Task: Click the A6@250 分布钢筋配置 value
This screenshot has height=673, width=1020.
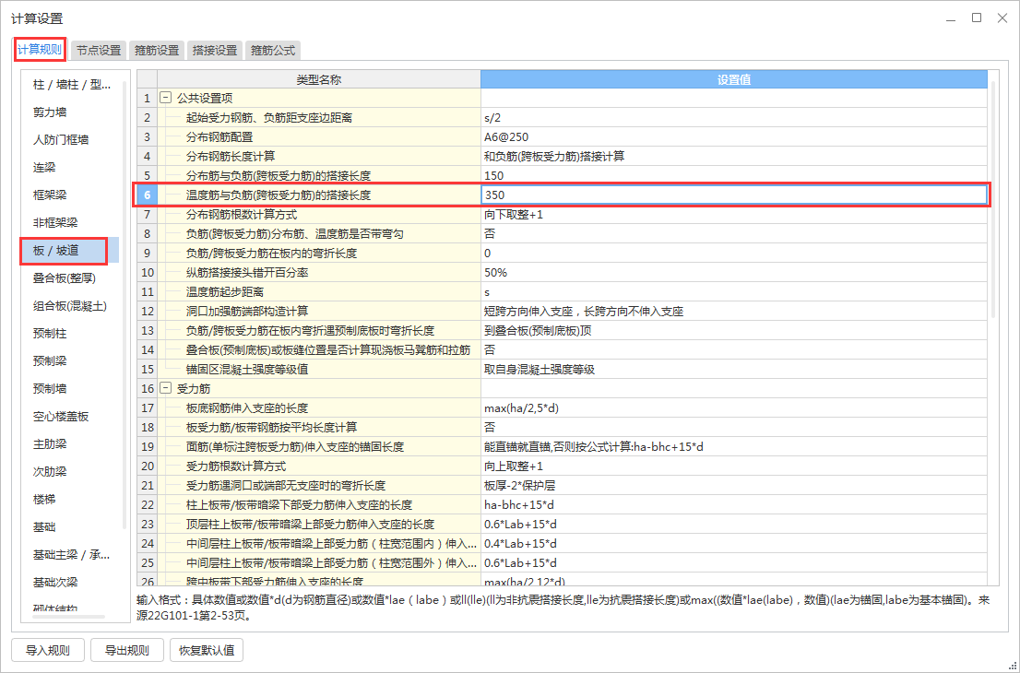Action: [x=734, y=137]
